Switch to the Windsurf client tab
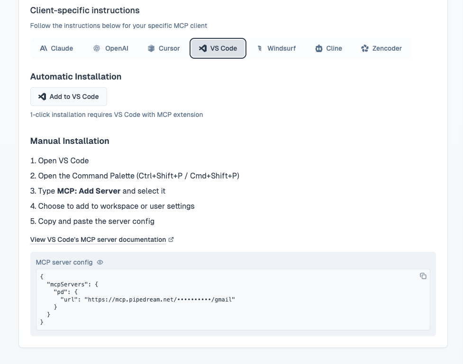Image resolution: width=463 pixels, height=364 pixels. click(276, 48)
